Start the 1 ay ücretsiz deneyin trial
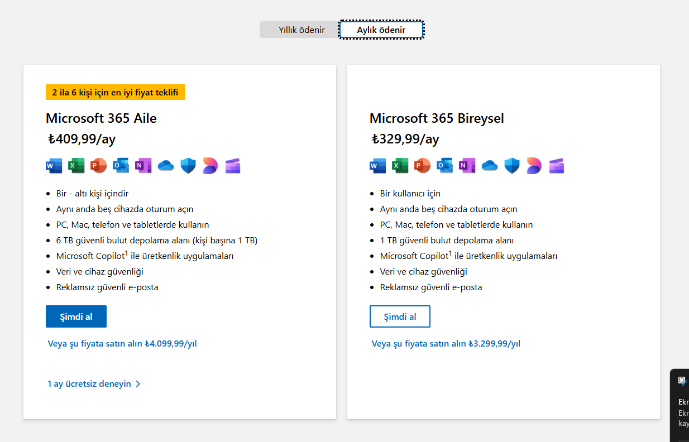The image size is (689, 442). coord(94,384)
